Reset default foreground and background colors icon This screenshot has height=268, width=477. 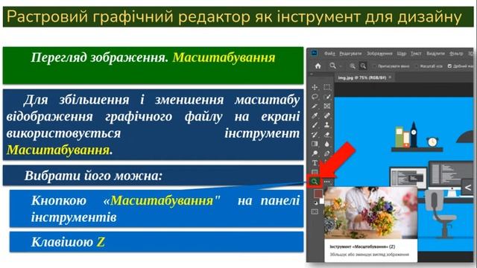click(315, 202)
